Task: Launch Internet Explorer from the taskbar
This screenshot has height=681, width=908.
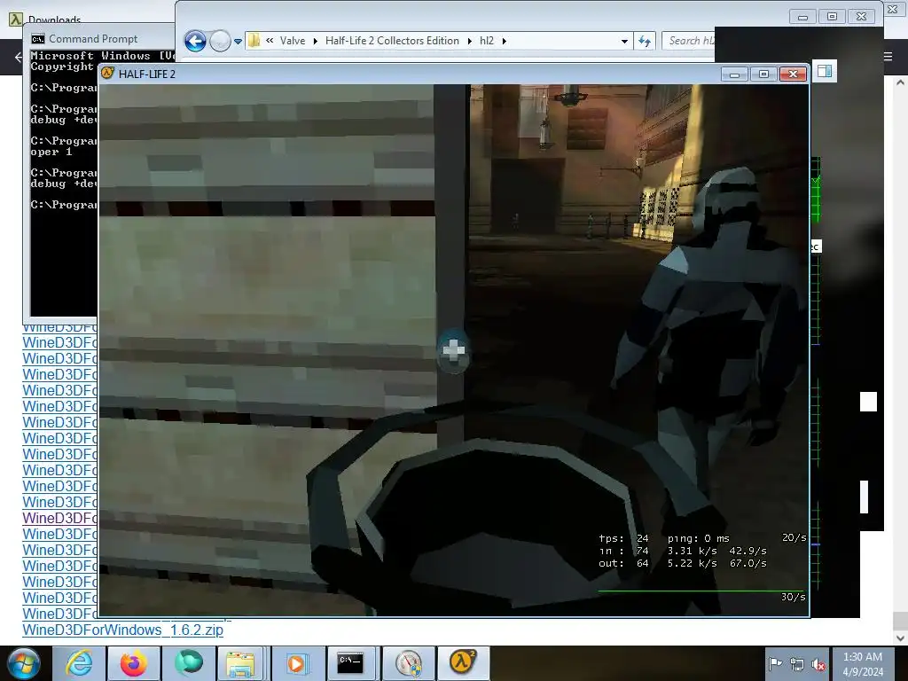Action: coord(79,663)
